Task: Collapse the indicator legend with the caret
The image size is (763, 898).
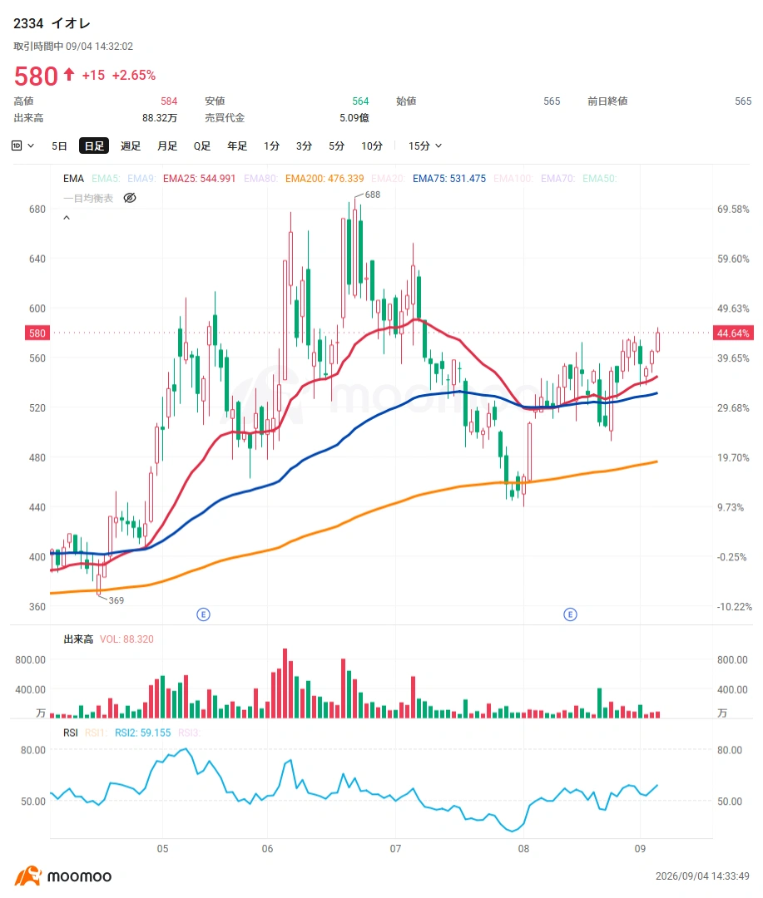Action: pyautogui.click(x=67, y=218)
